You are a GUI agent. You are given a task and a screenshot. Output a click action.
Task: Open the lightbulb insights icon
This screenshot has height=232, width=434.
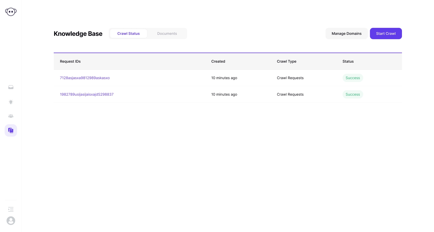11,102
